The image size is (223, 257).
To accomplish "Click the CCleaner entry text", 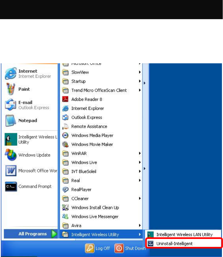I will (80, 199).
